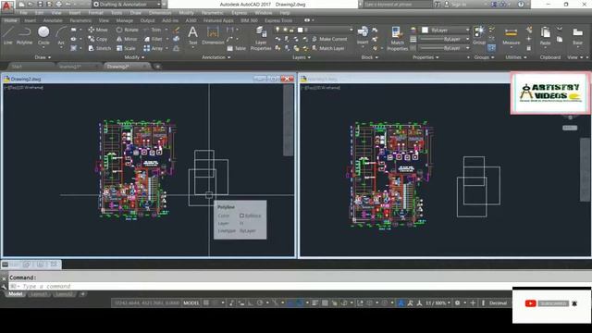
Task: Open the ByLayer object color dropdown
Action: (x=446, y=30)
